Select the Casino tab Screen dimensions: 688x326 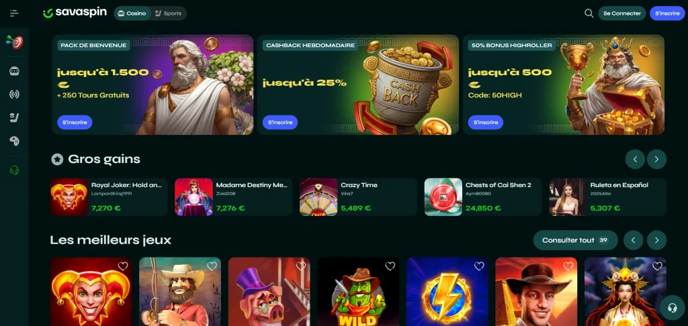[132, 13]
